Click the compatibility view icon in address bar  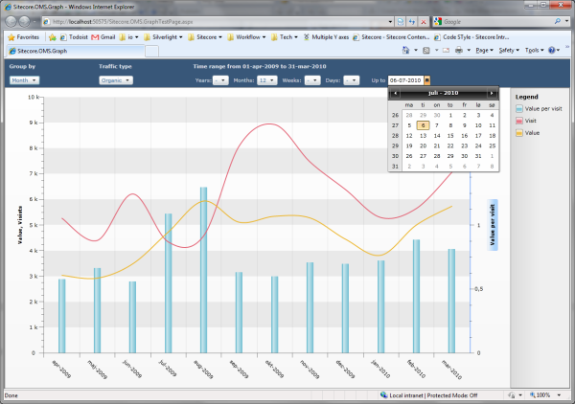click(x=401, y=22)
